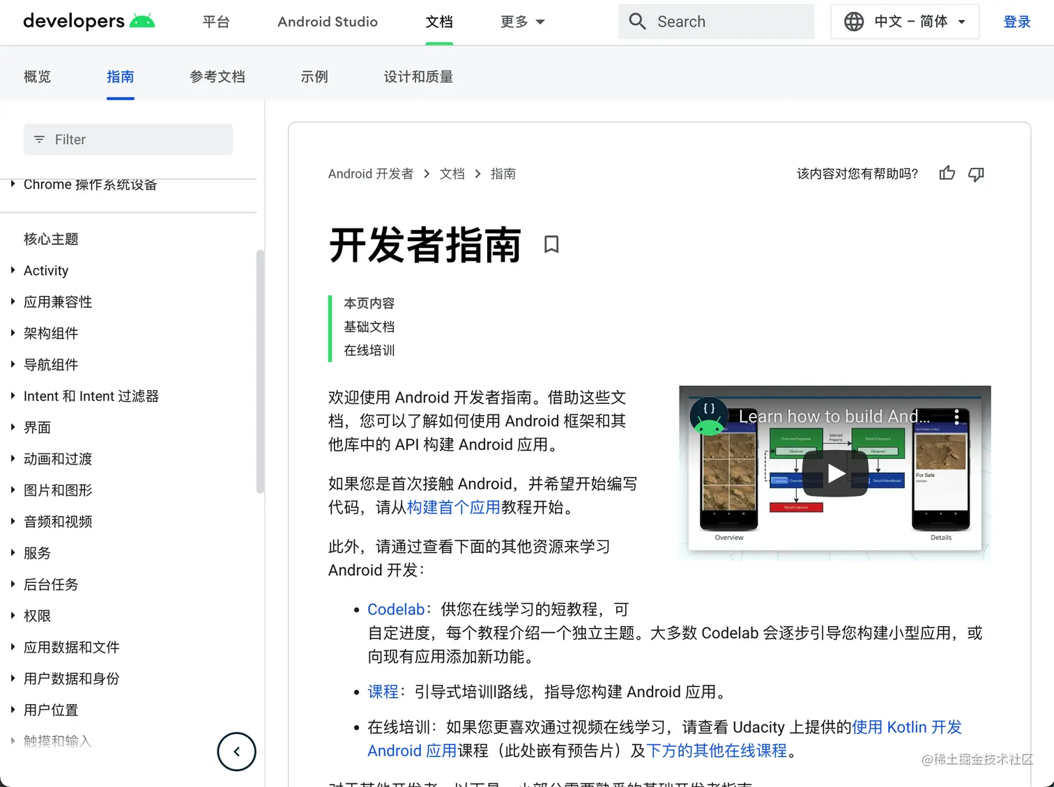The height and width of the screenshot is (787, 1054).
Task: Switch to the 设计和质量 tab
Action: [418, 77]
